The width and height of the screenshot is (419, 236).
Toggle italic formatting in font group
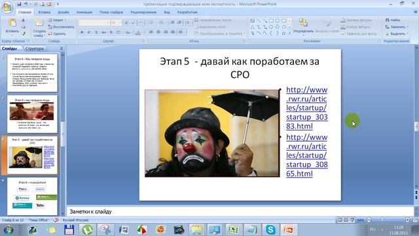tap(89, 32)
